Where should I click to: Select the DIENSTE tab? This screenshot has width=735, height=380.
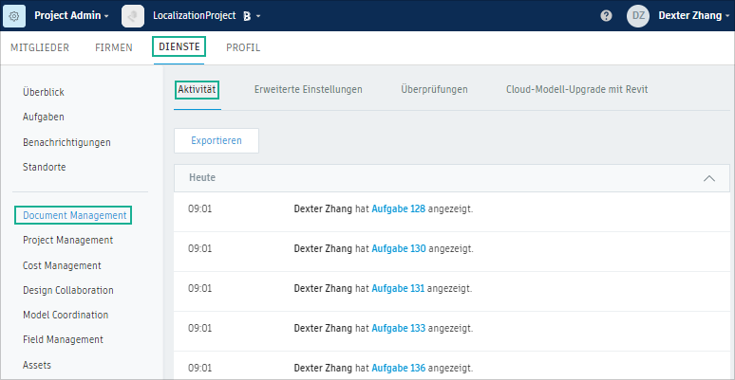tap(179, 46)
